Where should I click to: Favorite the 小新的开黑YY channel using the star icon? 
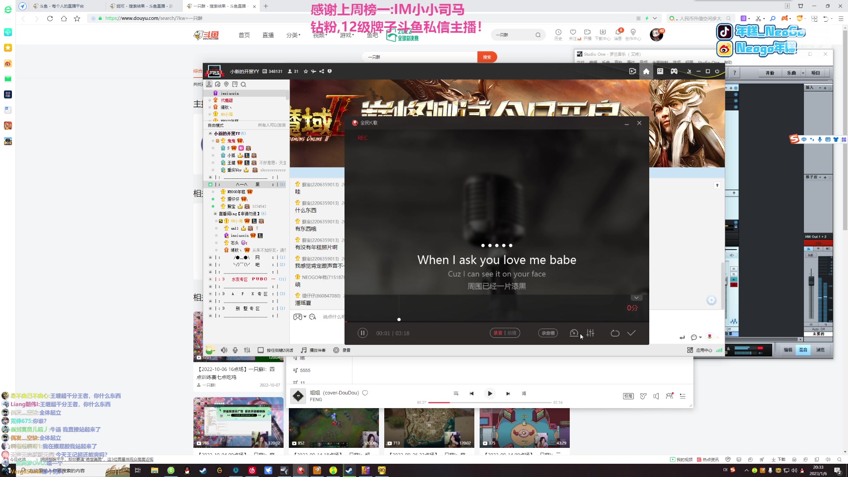pyautogui.click(x=306, y=71)
